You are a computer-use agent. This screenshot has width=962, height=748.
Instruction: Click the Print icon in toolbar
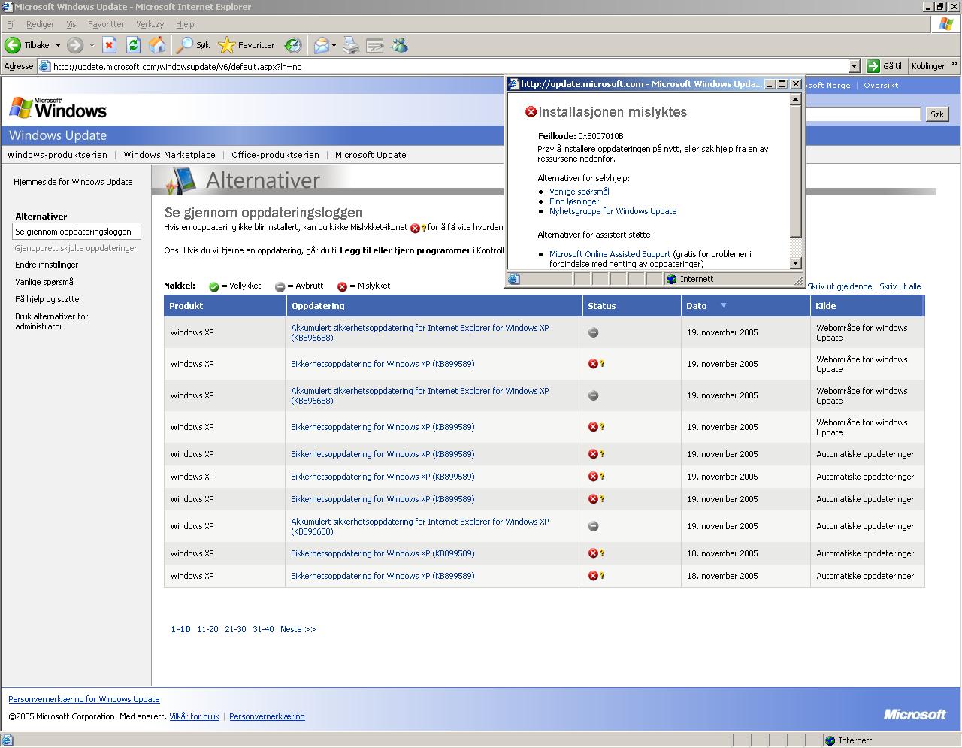coord(351,45)
